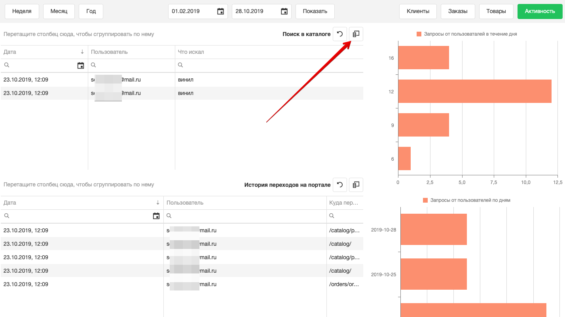Click search icon in Что искал filter
The height and width of the screenshot is (317, 565).
180,65
